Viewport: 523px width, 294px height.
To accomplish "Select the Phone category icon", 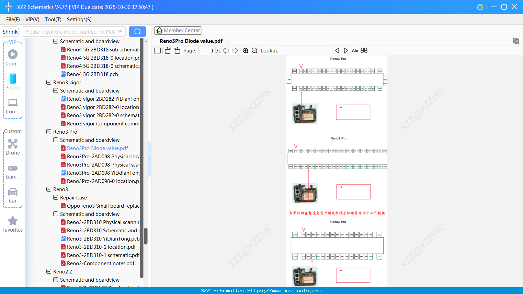I will pos(13,82).
